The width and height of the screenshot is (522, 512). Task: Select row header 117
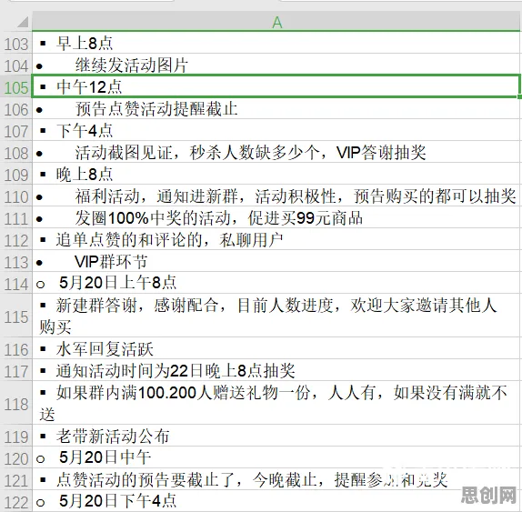16,371
